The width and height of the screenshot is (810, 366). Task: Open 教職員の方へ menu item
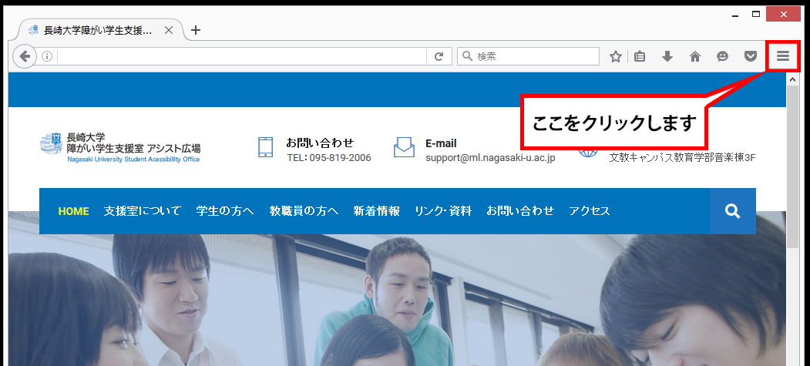coord(304,210)
